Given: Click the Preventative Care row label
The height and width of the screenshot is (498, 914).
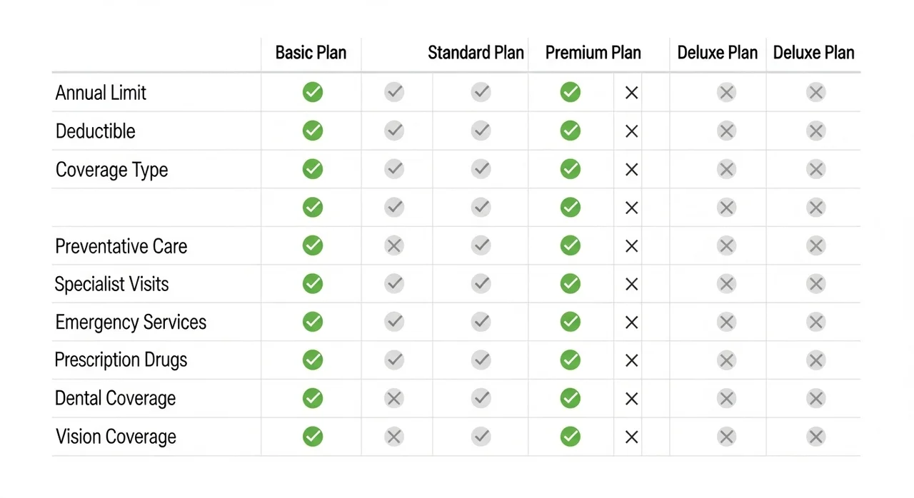Looking at the screenshot, I should (x=121, y=246).
